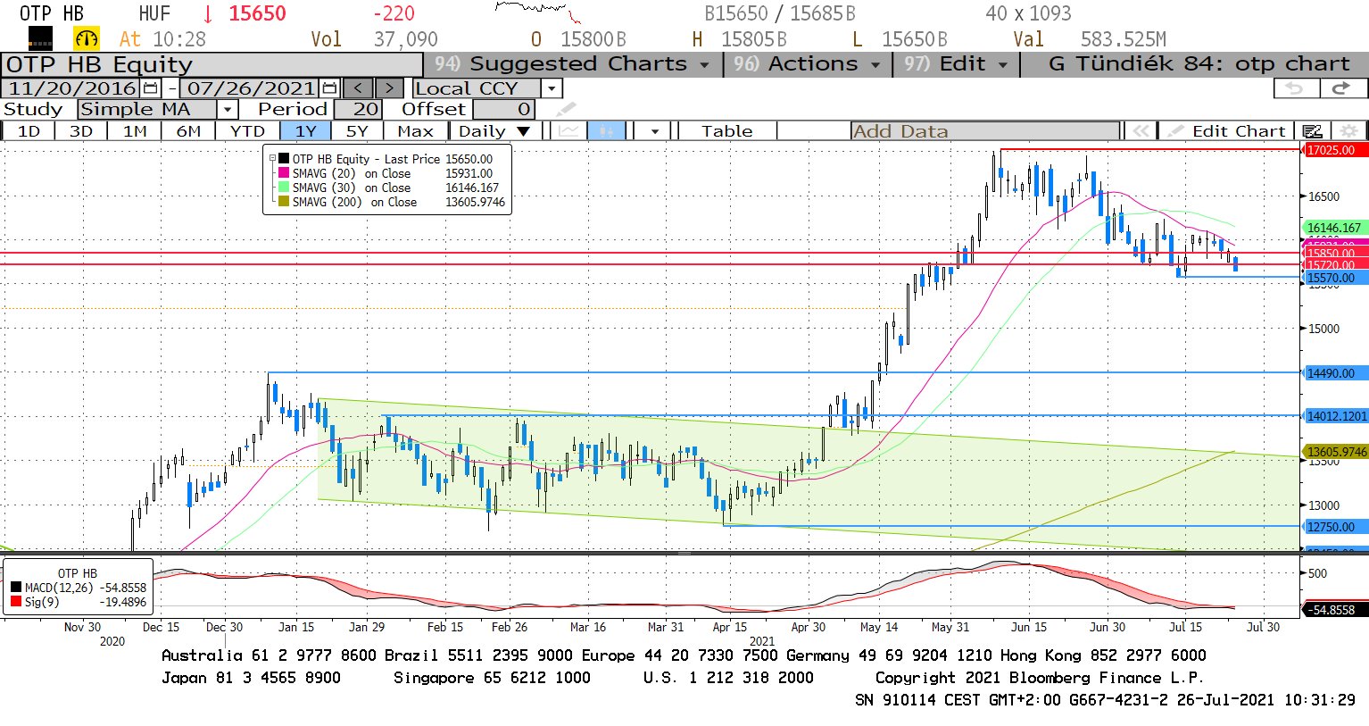Shift date range back with left arrow
Viewport: 1369px width, 726px height.
point(359,88)
